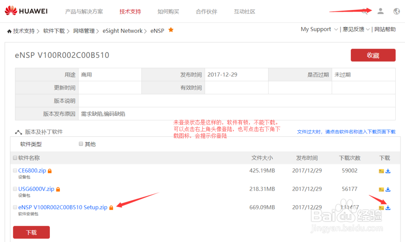Click the star icon next to eNSP breadcrumb
The image size is (405, 242).
tap(170, 30)
